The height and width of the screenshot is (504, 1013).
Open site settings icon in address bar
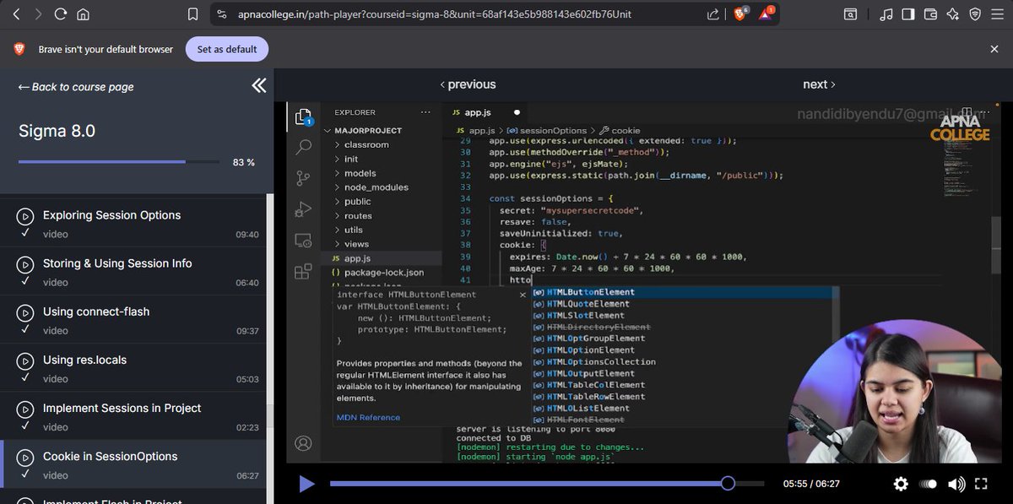pyautogui.click(x=222, y=14)
